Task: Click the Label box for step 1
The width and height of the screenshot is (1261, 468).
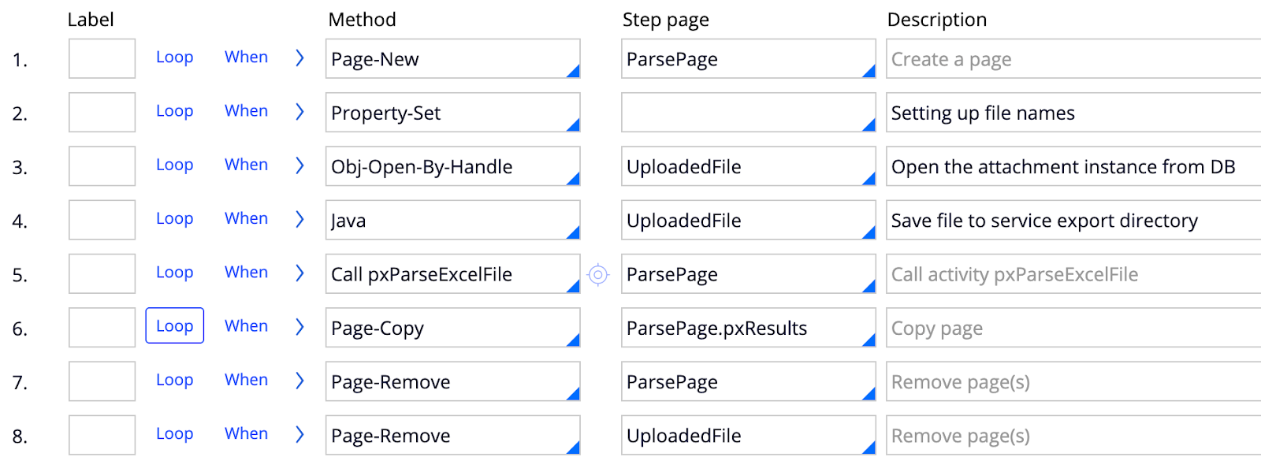Action: 102,59
